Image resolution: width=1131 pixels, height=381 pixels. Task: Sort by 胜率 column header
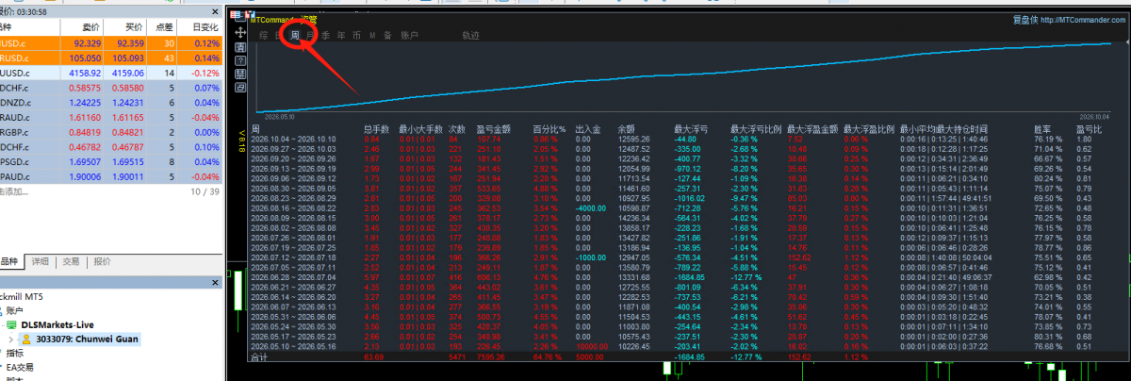click(x=1043, y=128)
